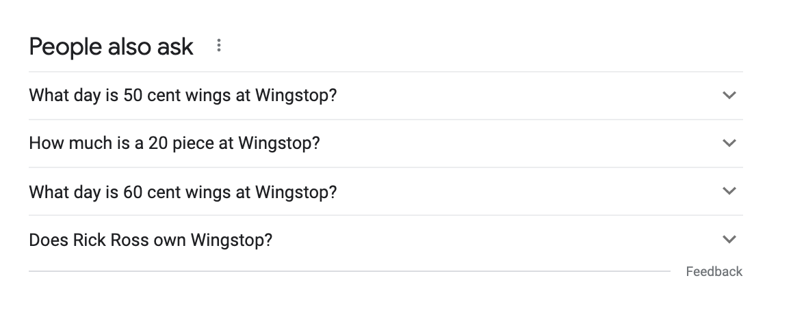Select "How much is a 20 piece at Wingstop?"
The height and width of the screenshot is (317, 791).
click(x=174, y=143)
